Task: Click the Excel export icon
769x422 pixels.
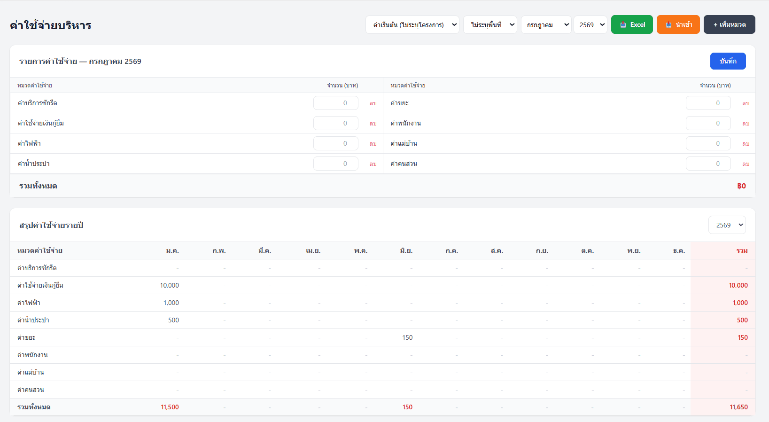Action: click(623, 25)
